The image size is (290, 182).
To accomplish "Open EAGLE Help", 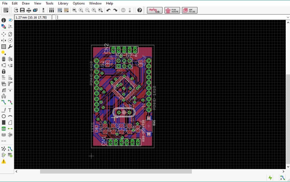I will coord(139,10).
